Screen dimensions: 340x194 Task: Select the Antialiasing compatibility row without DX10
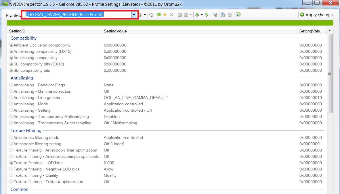[166, 58]
